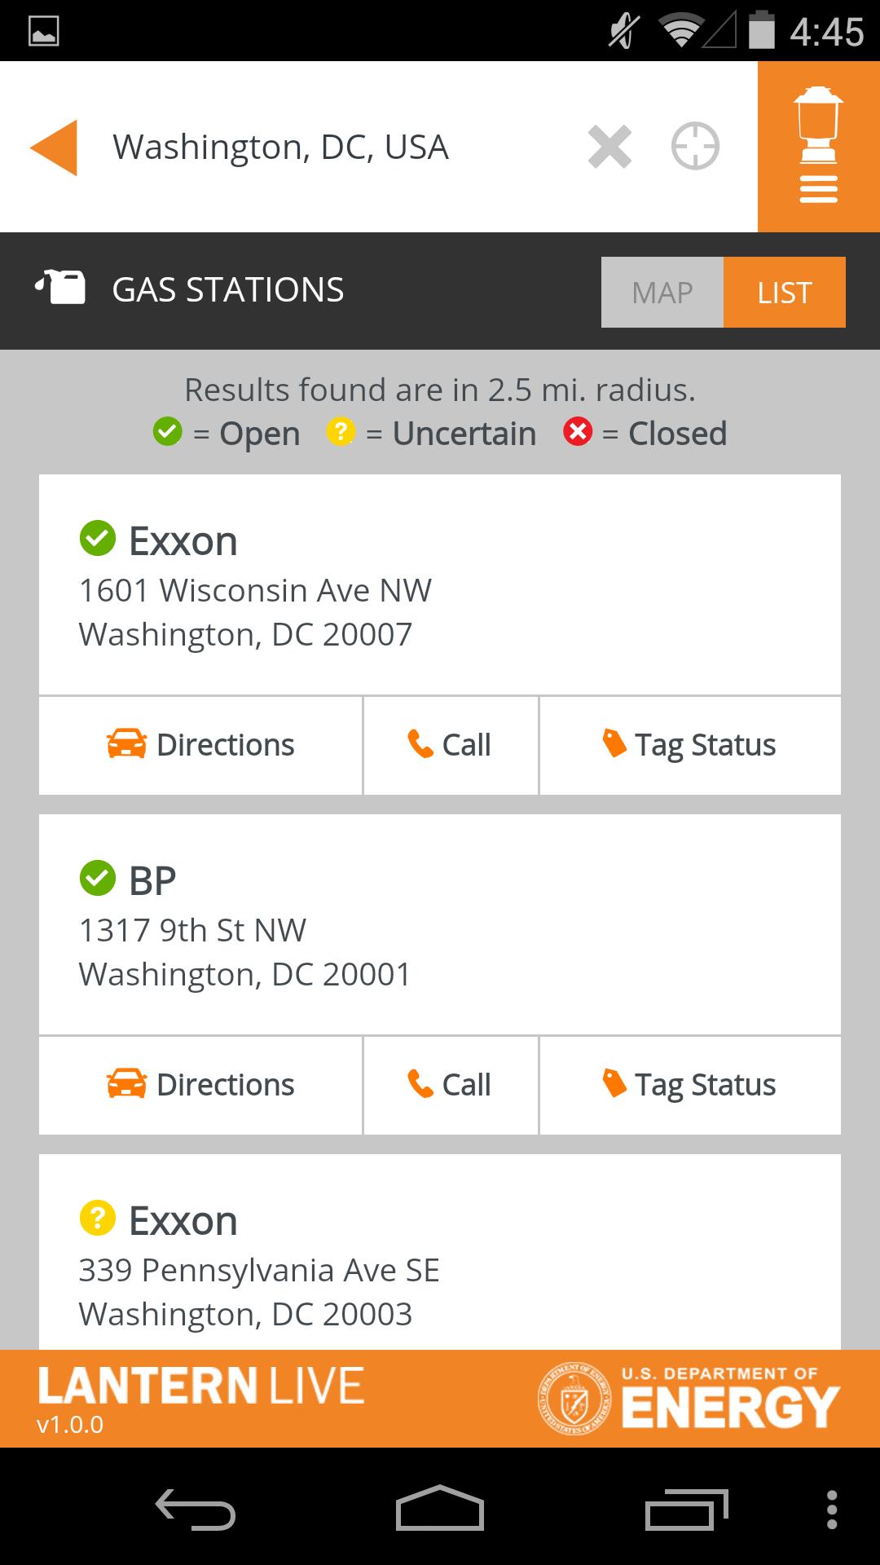Viewport: 880px width, 1565px height.
Task: Get directions to BP on 9th St
Action: (x=200, y=1085)
